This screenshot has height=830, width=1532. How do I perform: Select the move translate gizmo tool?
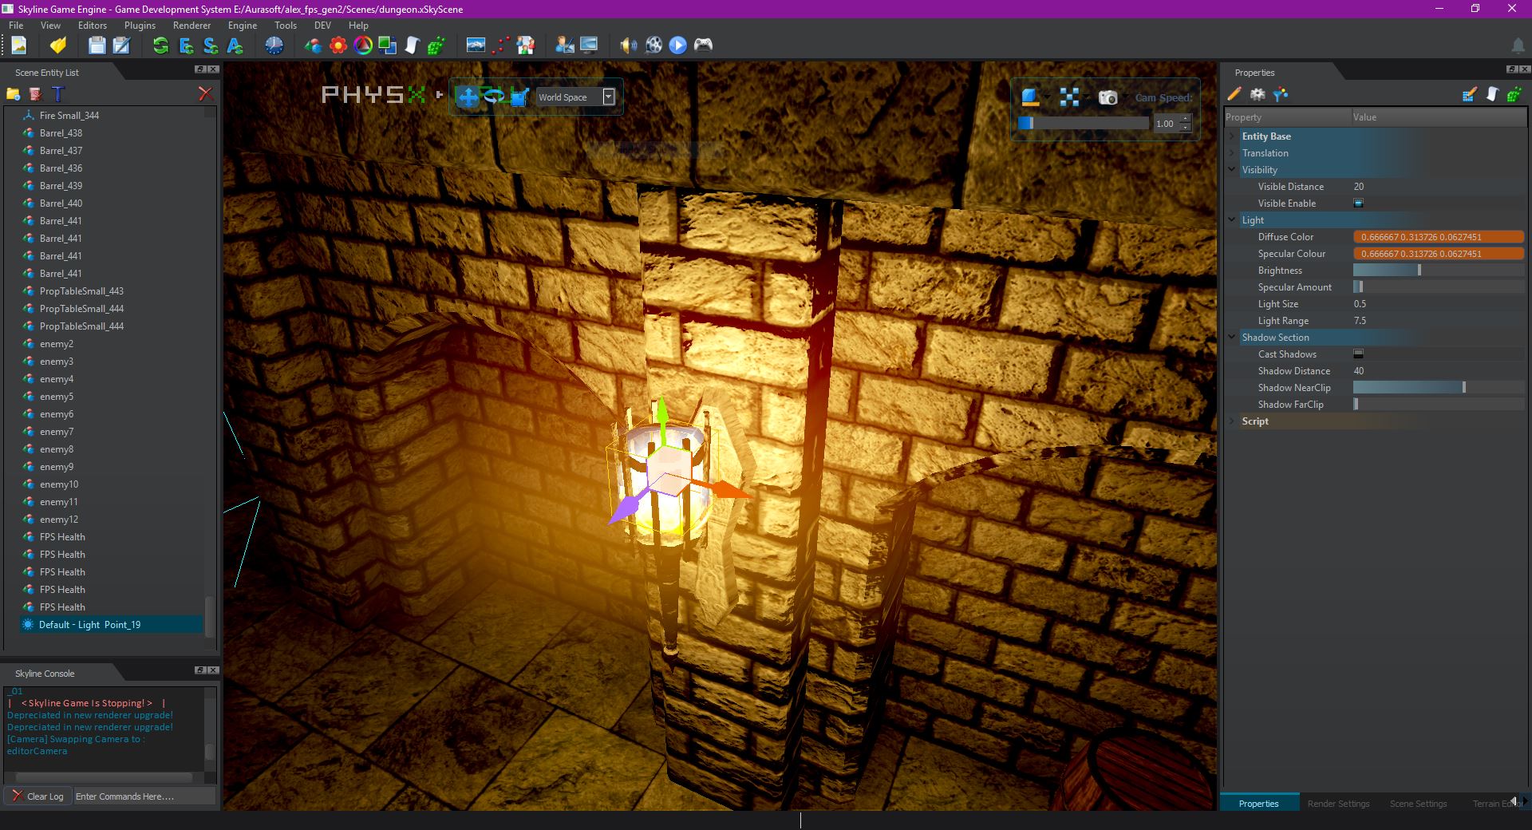point(468,97)
